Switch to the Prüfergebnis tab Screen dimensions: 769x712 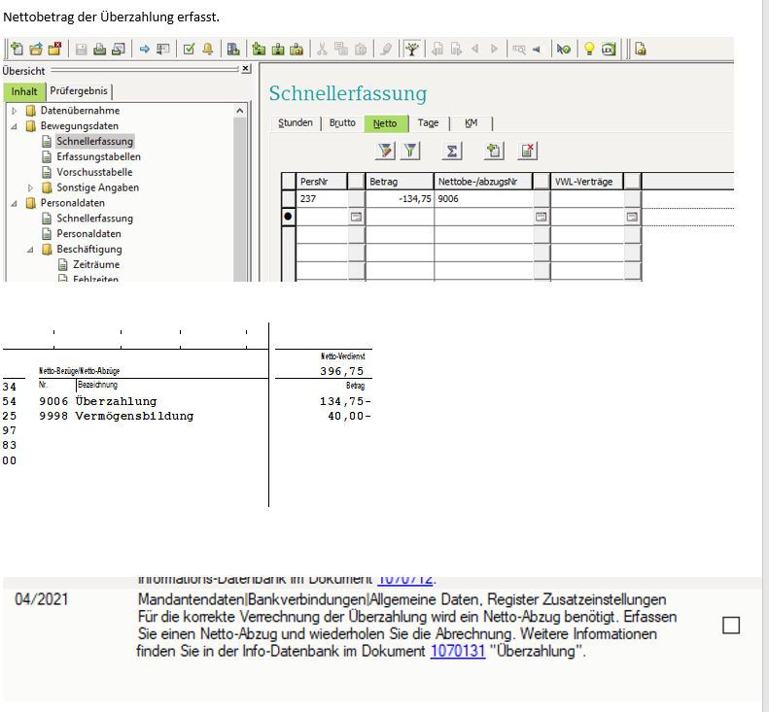coord(80,92)
